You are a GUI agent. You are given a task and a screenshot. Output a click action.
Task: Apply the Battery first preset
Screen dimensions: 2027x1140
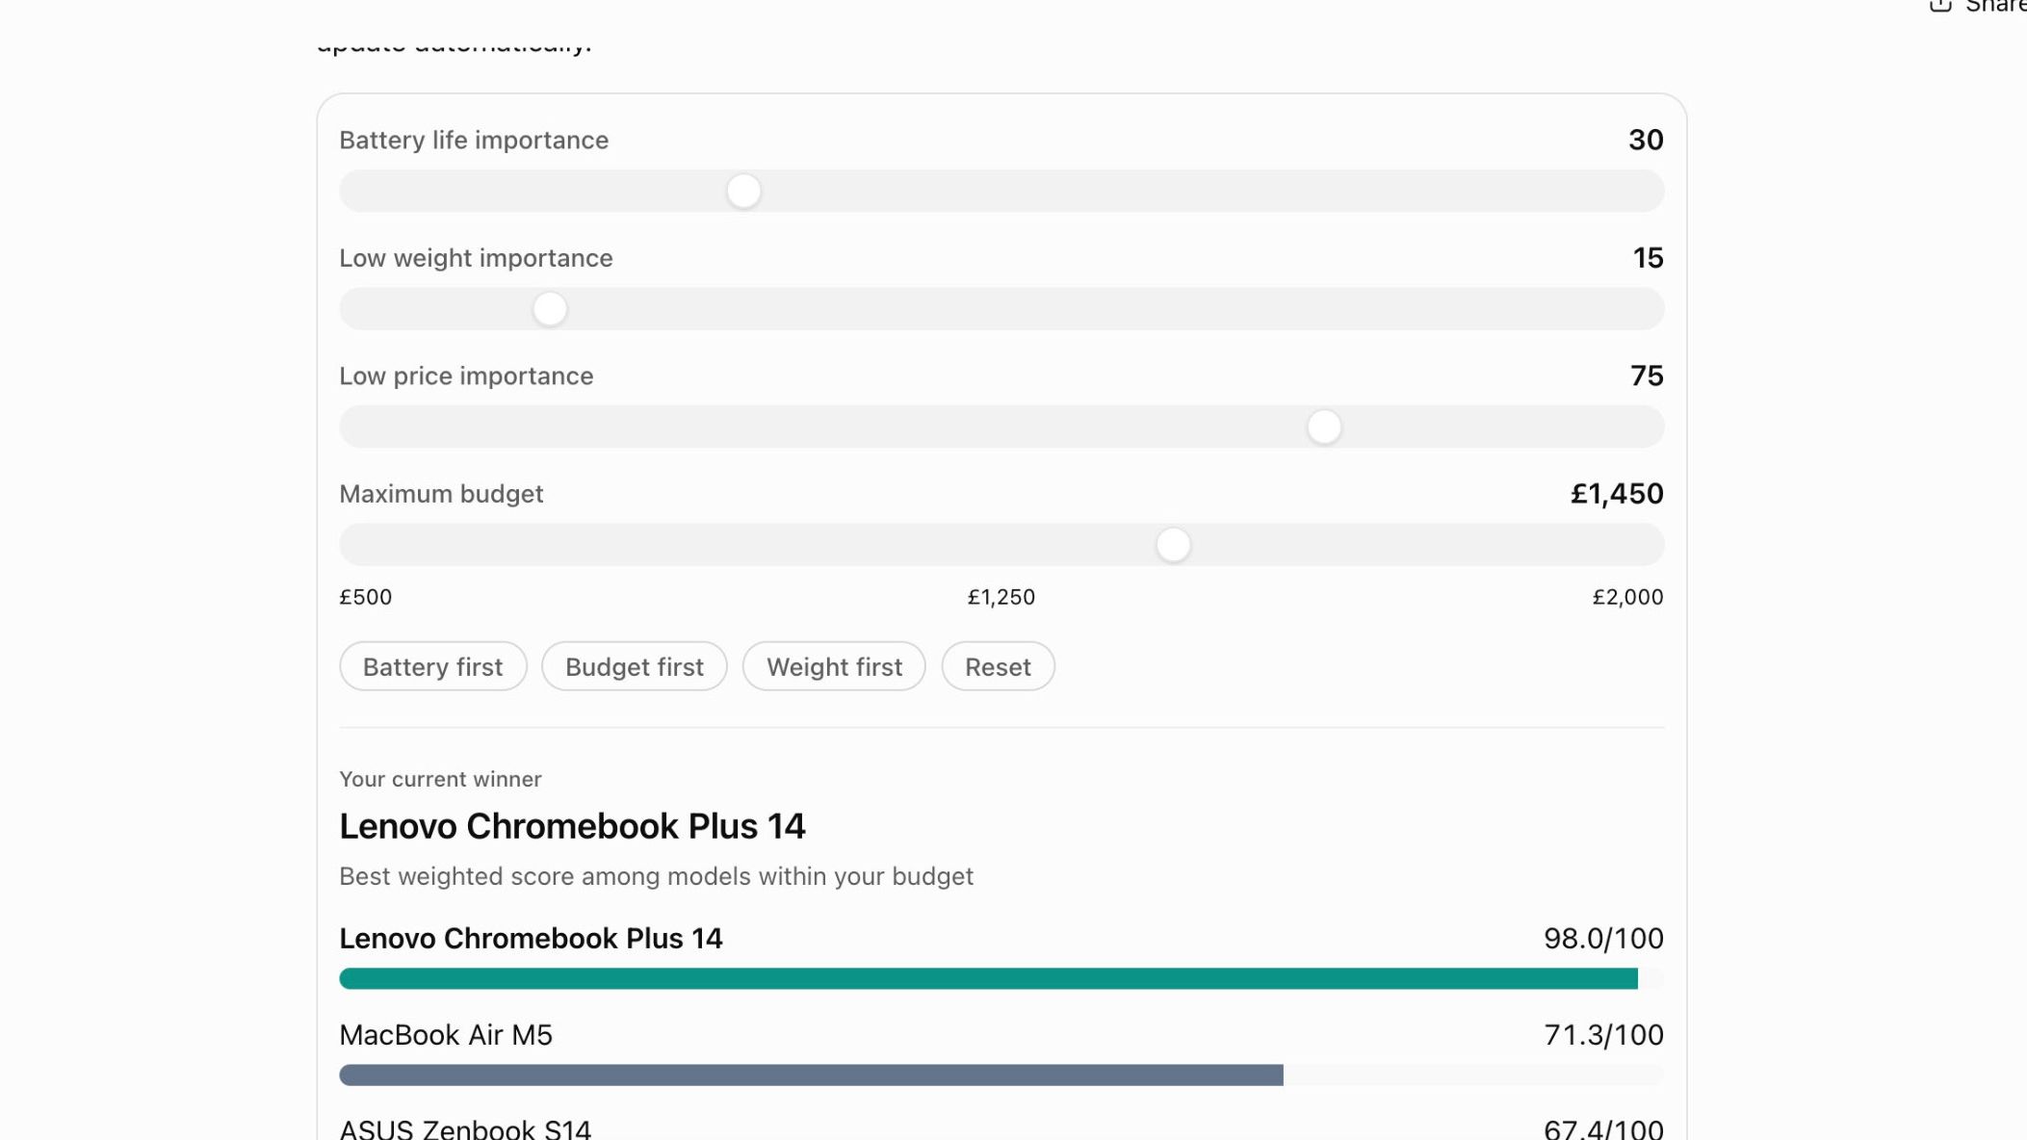[x=433, y=666]
